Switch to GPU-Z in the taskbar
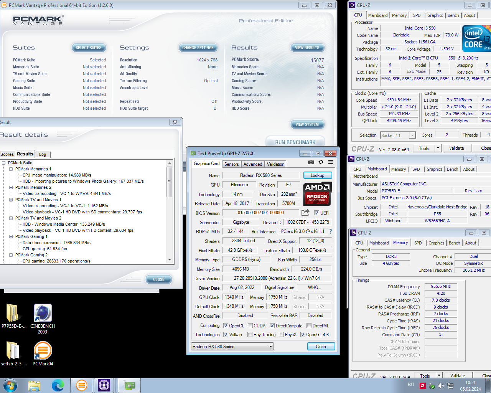The height and width of the screenshot is (393, 491). click(x=129, y=385)
